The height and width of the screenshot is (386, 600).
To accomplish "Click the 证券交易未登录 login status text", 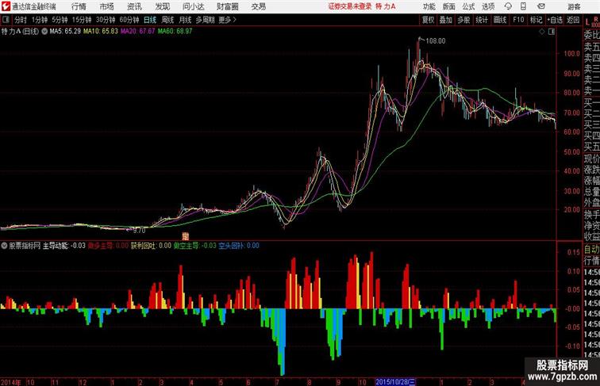I will click(x=350, y=6).
